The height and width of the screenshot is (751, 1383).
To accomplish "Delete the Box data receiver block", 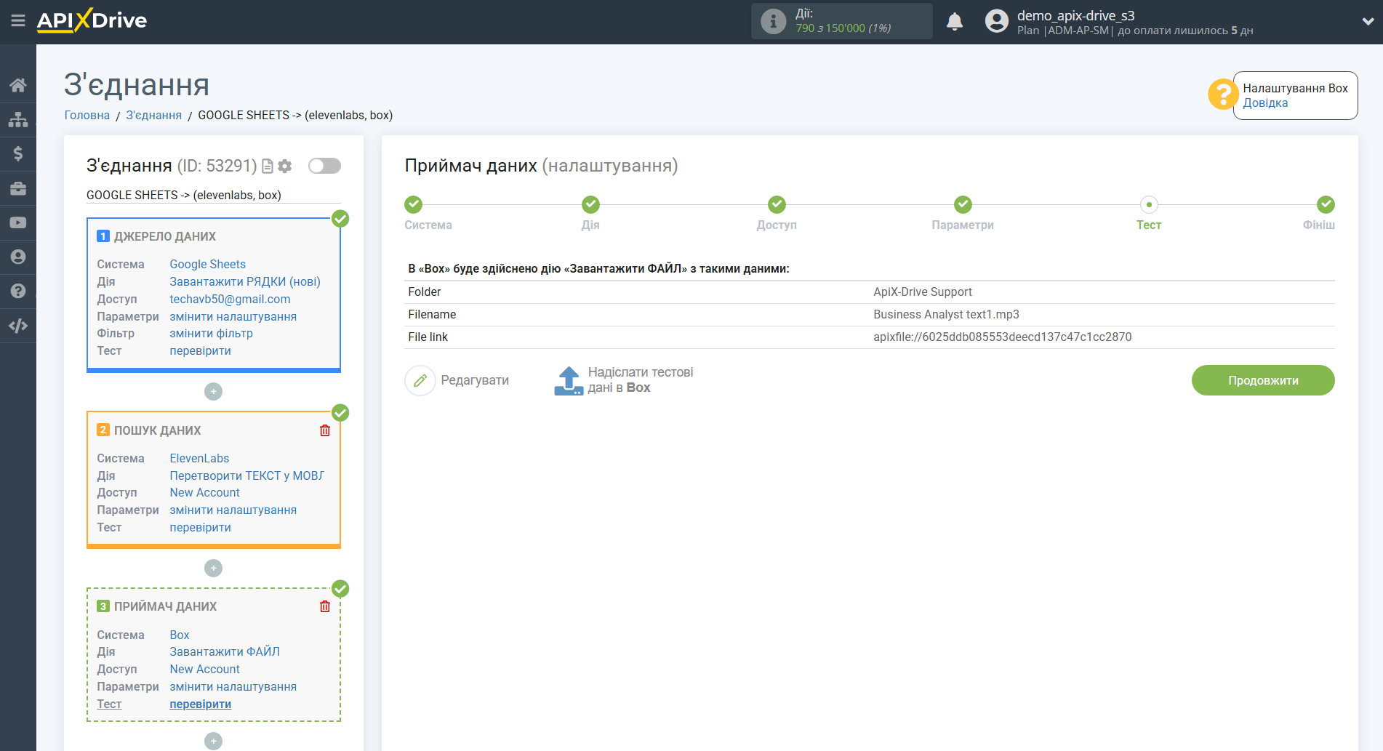I will coord(325,606).
